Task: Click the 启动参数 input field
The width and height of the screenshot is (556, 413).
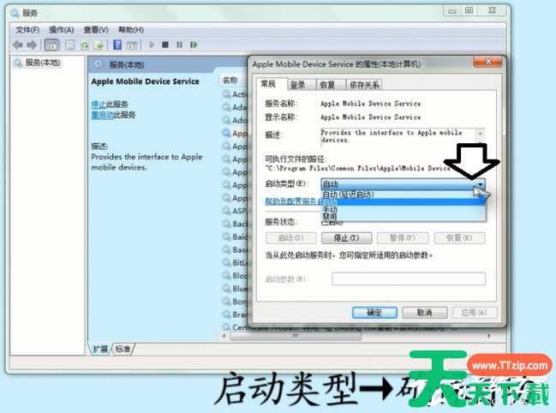Action: click(x=409, y=278)
